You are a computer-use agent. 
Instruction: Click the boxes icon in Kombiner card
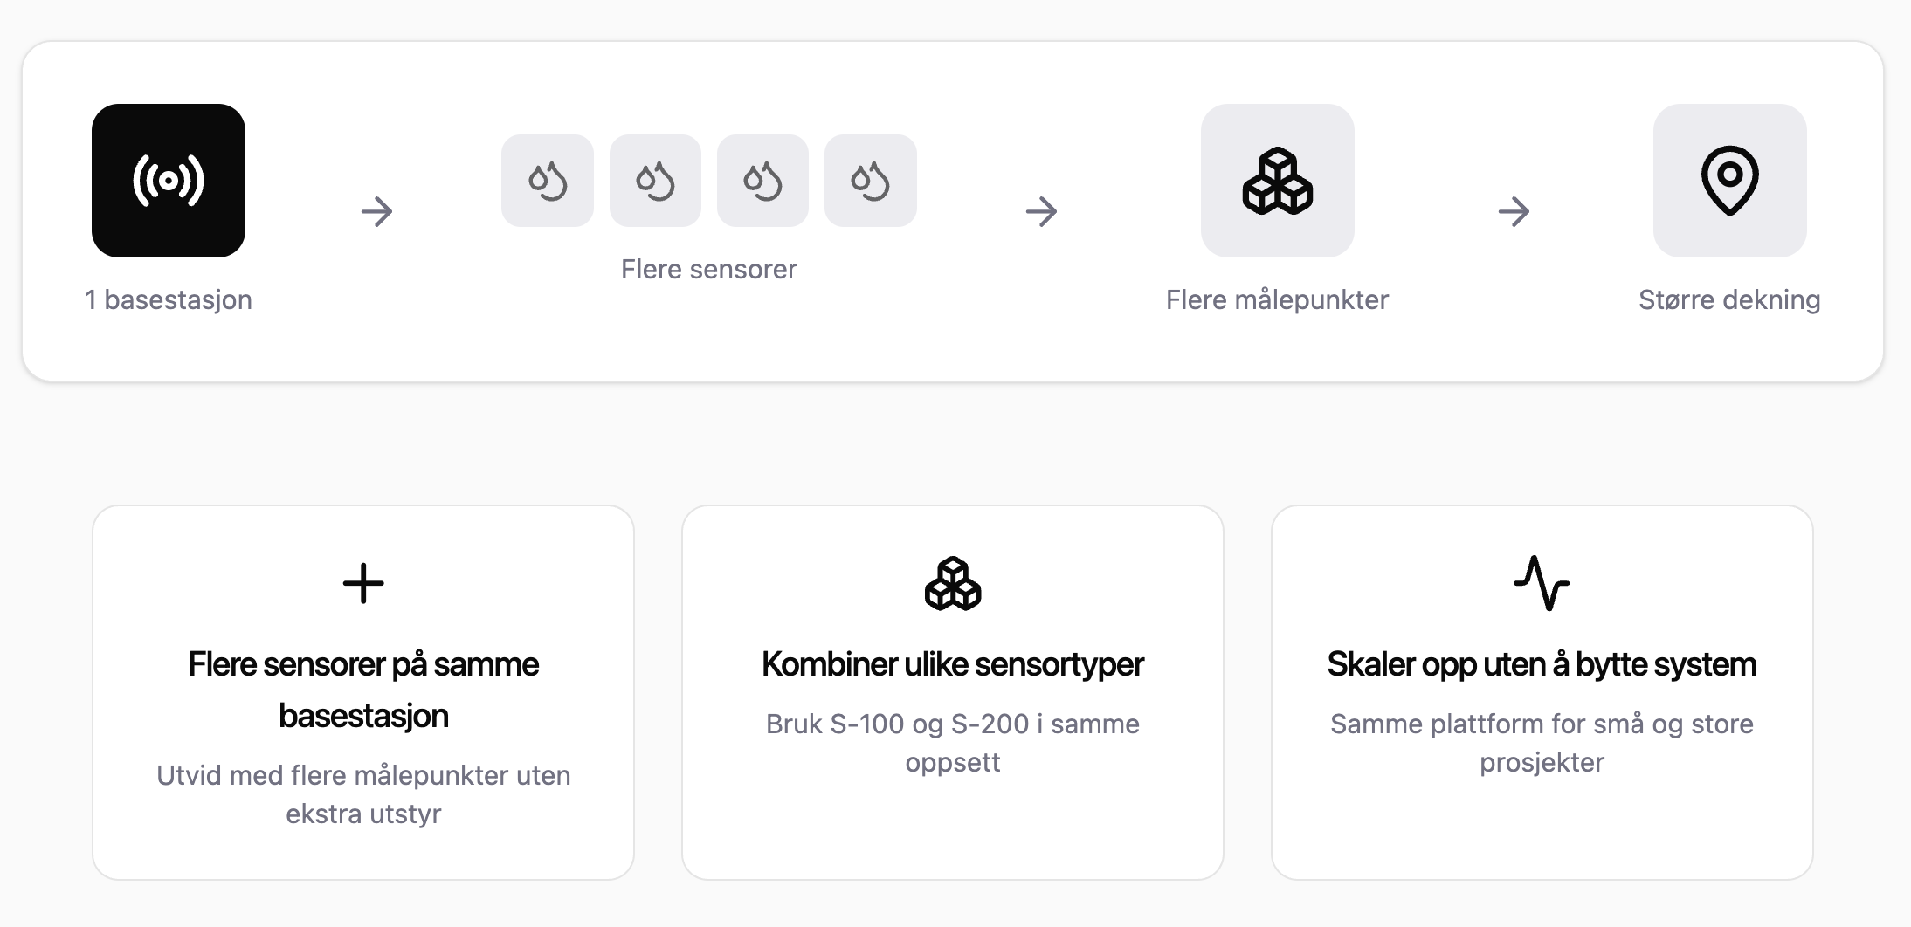tap(953, 583)
